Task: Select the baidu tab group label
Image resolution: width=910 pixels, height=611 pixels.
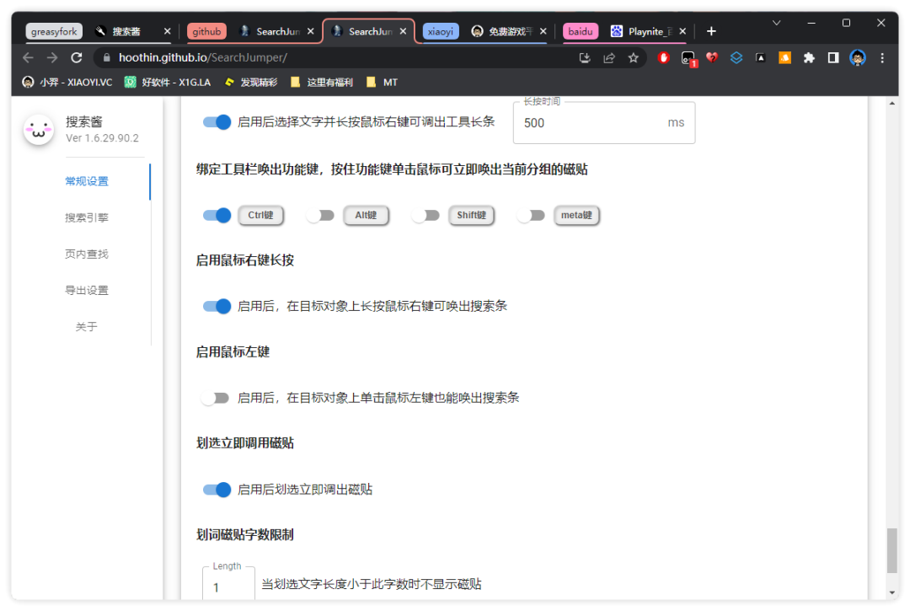Action: coord(581,31)
